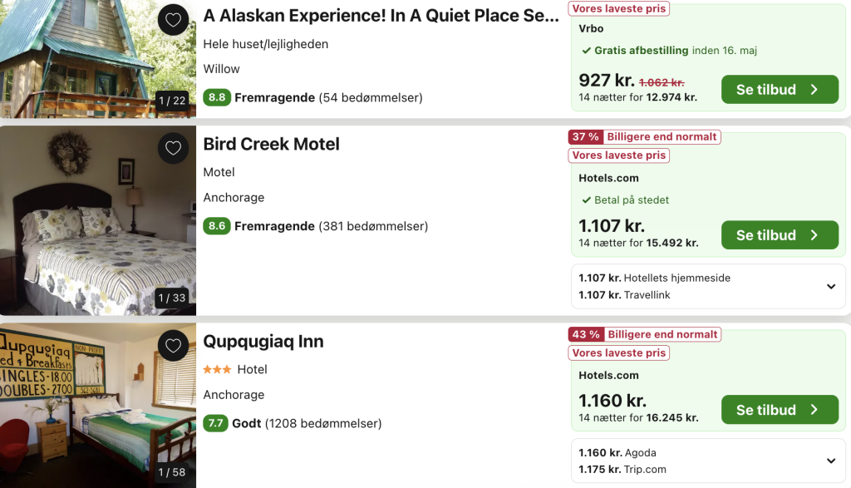Open the Bird Creek Motel title link
Viewport: 851px width, 488px height.
click(x=272, y=145)
